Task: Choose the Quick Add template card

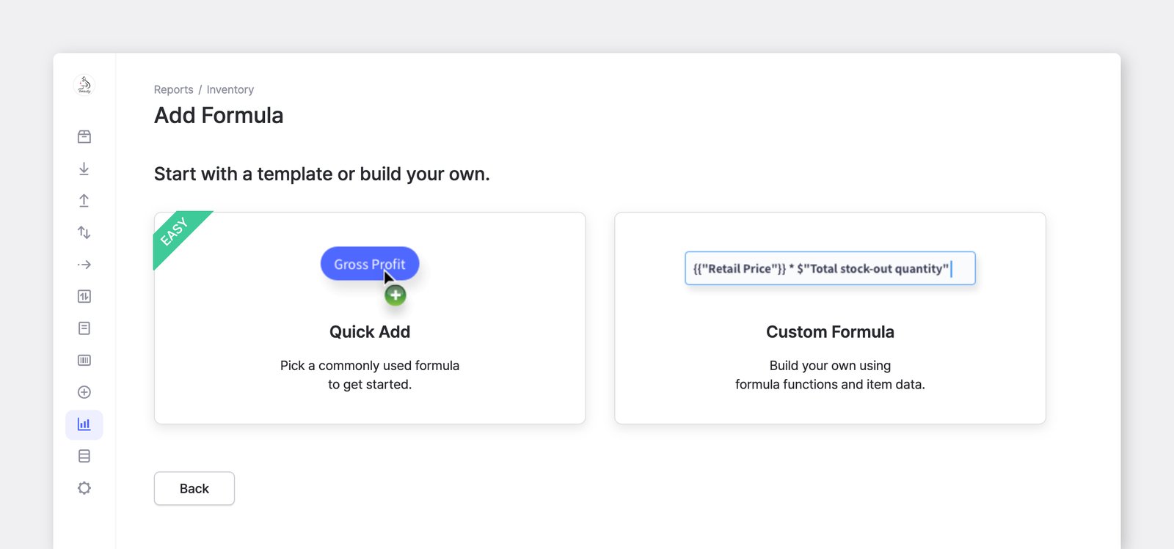Action: pos(370,318)
